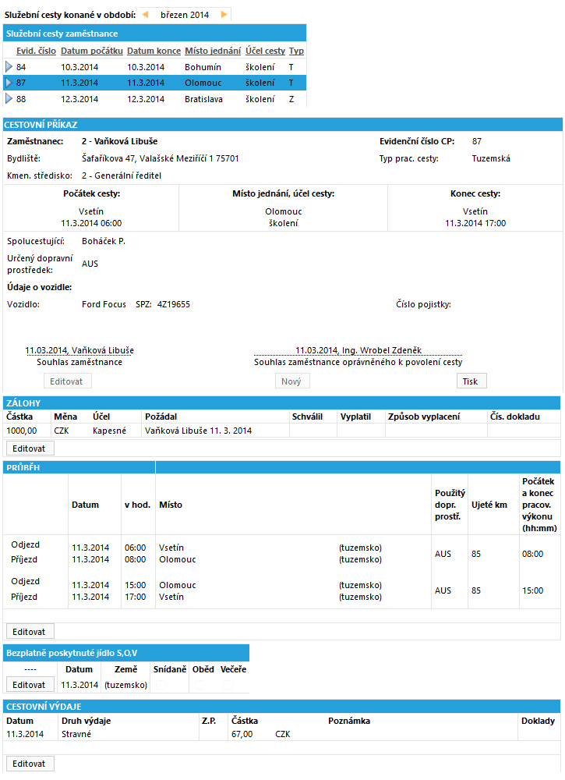The image size is (565, 780).
Task: Click Editovat under Cestovní výdaje
Action: point(30,764)
